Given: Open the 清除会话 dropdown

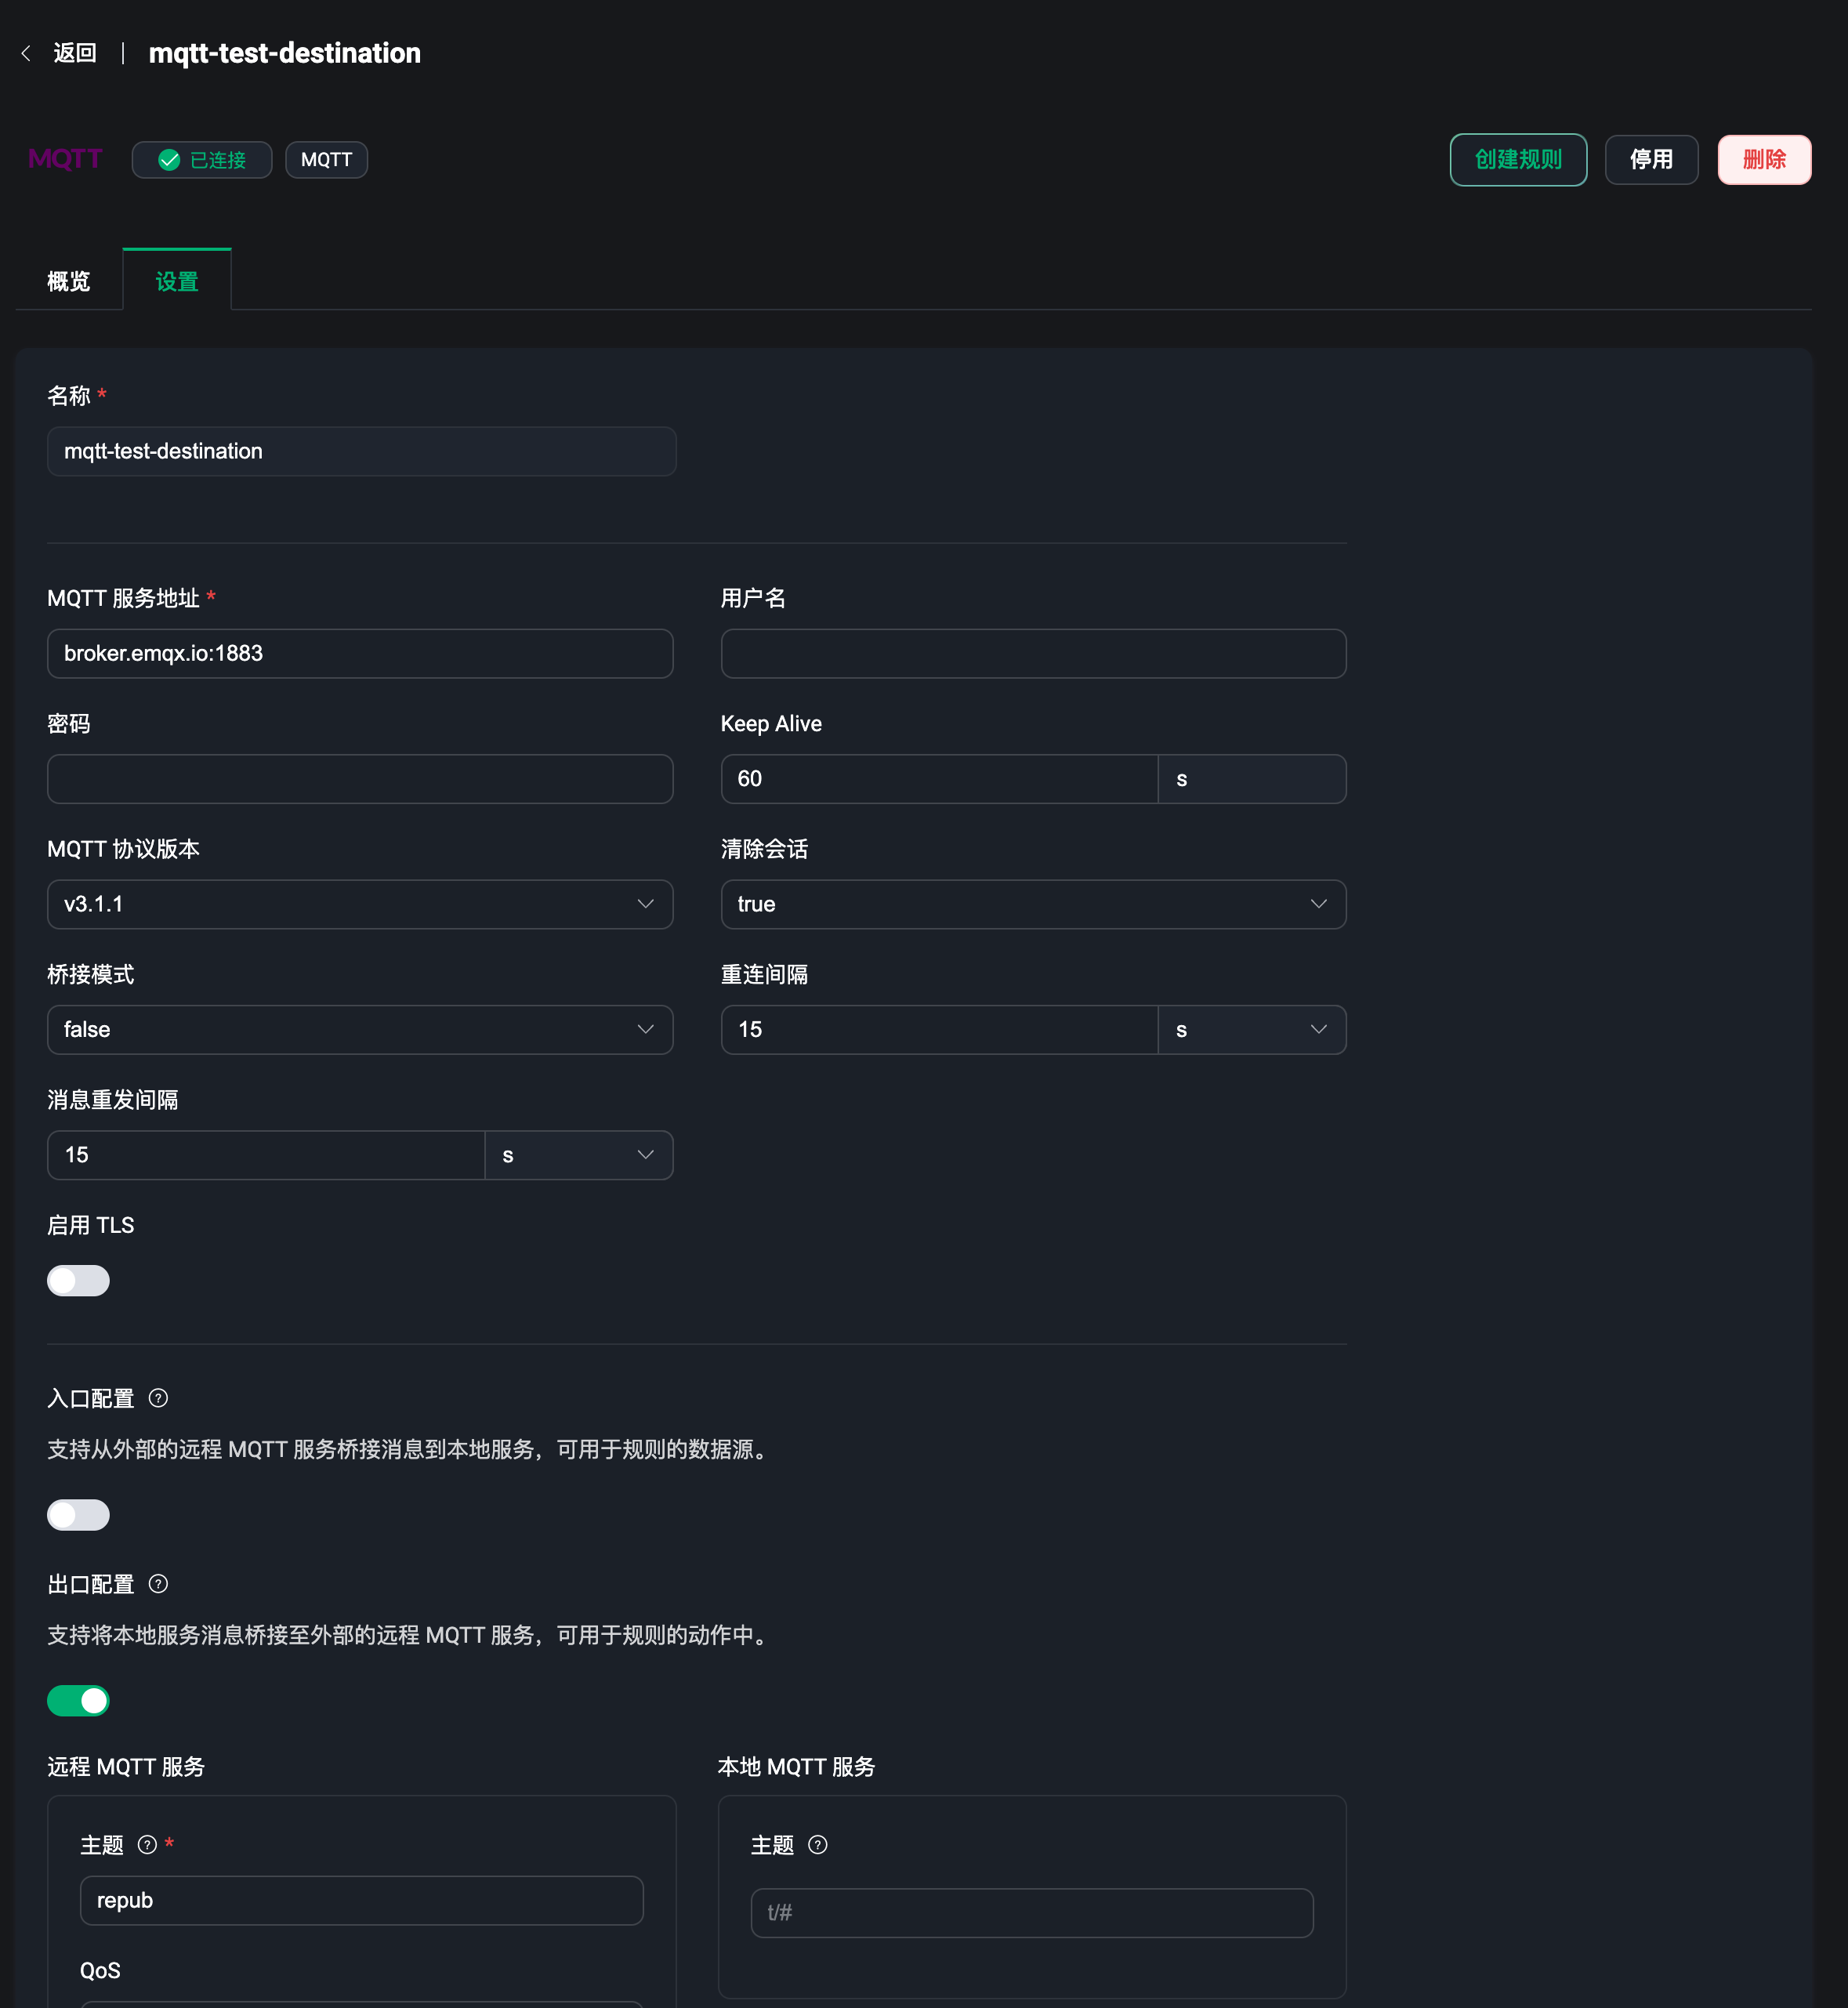Looking at the screenshot, I should (x=1033, y=904).
